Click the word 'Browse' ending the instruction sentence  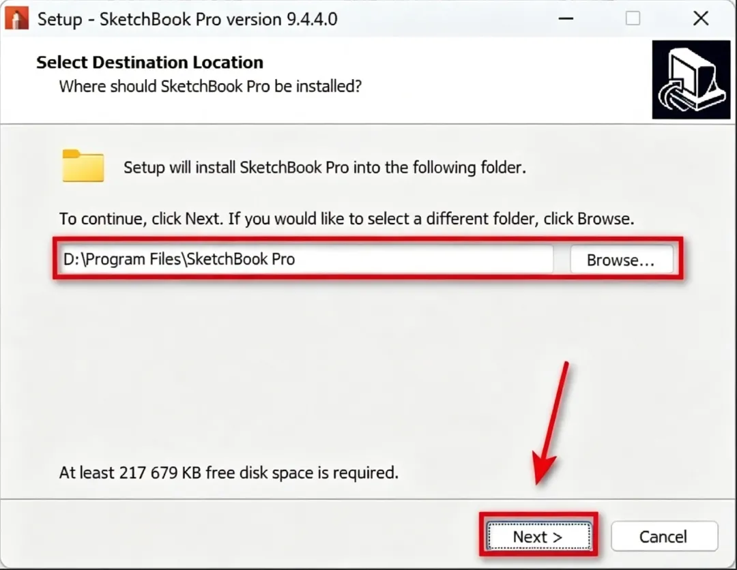604,219
